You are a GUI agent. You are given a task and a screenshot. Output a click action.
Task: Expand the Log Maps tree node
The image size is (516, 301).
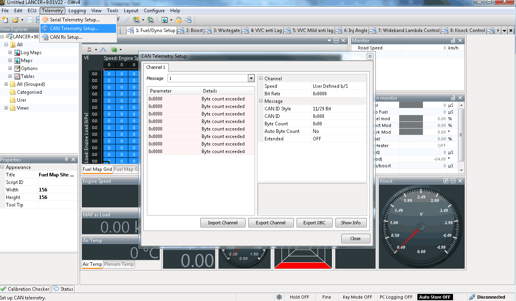point(10,53)
